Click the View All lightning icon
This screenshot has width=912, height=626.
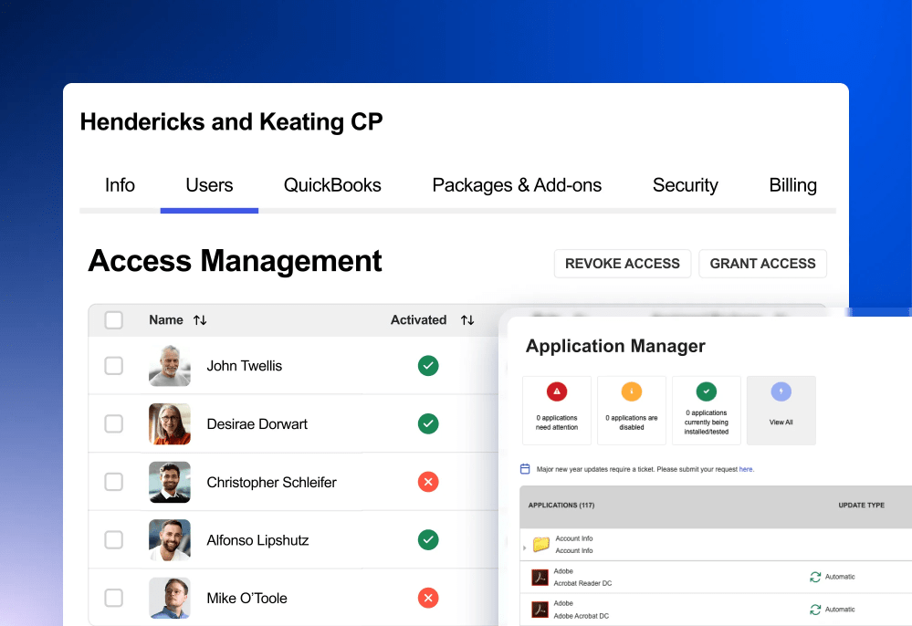pos(781,392)
